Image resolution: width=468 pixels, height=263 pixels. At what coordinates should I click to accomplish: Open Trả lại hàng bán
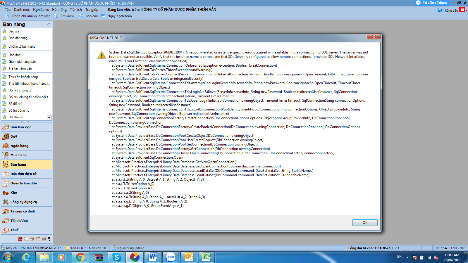pos(20,68)
